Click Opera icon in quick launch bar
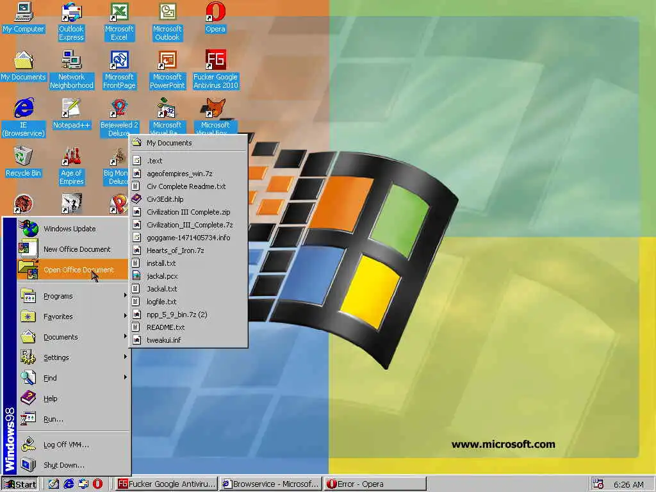The height and width of the screenshot is (492, 656). point(97,484)
